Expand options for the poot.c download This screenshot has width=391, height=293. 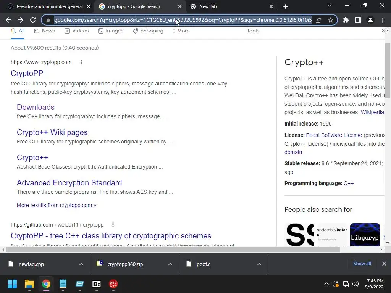click(x=259, y=264)
